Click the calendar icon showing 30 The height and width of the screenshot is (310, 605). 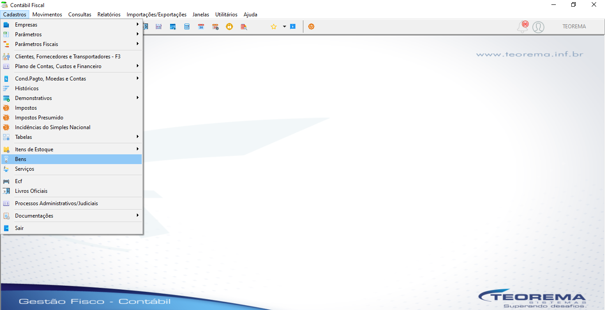tap(201, 27)
